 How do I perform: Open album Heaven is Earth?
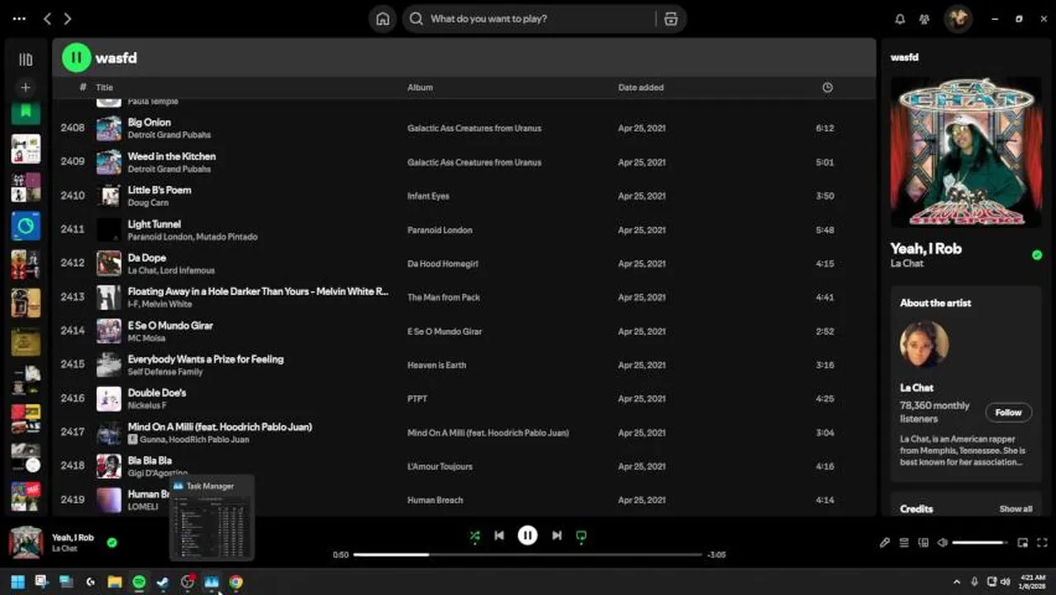(436, 364)
